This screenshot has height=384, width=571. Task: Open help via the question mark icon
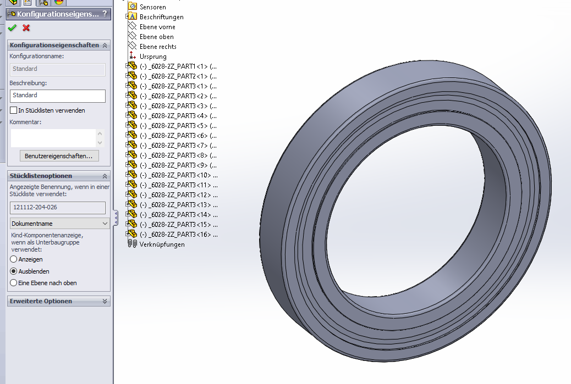105,14
